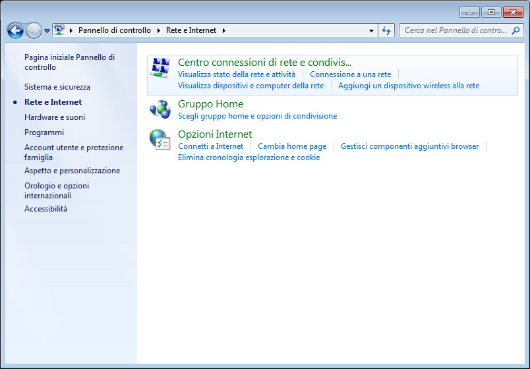This screenshot has width=530, height=369.
Task: Open the recent pages dropdown arrow
Action: [x=47, y=31]
